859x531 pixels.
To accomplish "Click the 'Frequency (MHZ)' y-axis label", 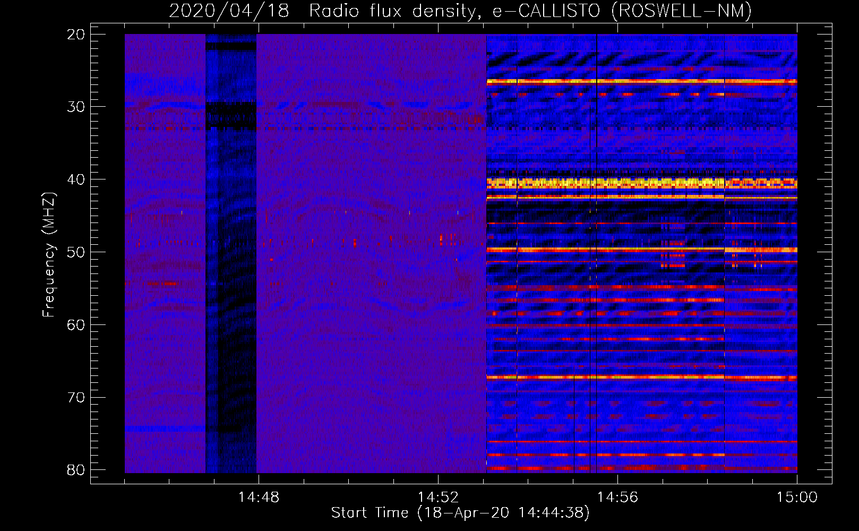I will (x=49, y=255).
